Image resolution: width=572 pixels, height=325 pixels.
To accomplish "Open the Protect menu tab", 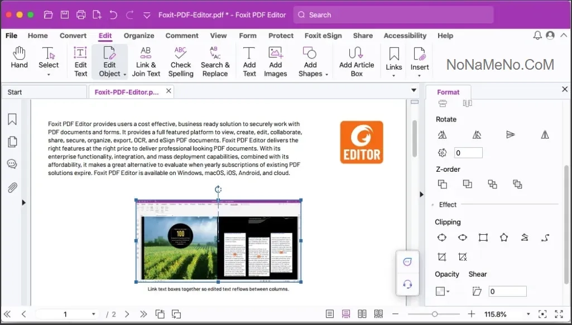I will tap(281, 36).
